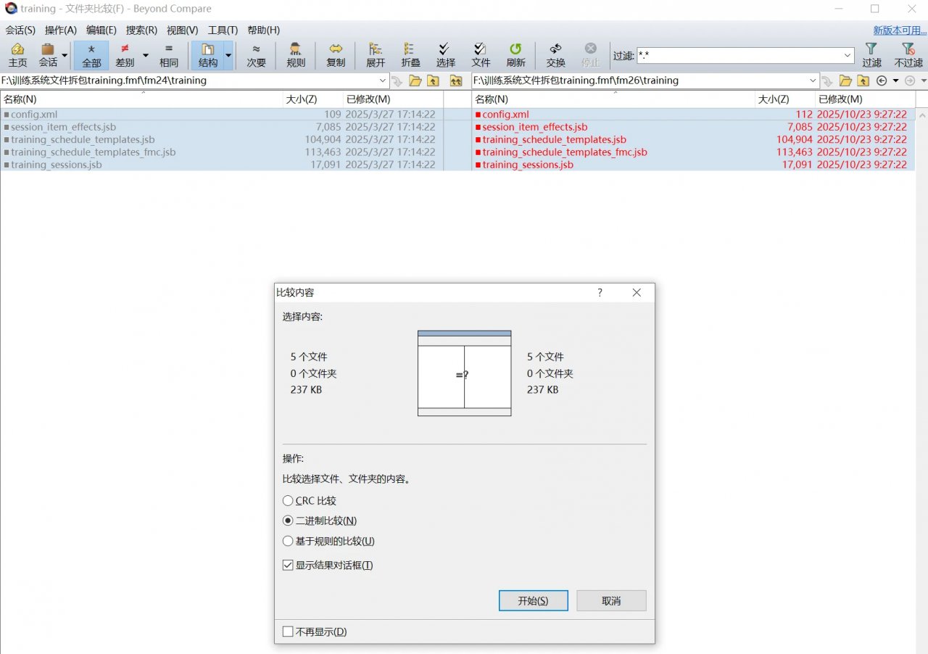Image resolution: width=928 pixels, height=654 pixels.
Task: Click into the 过滤 filter text field
Action: [x=739, y=55]
